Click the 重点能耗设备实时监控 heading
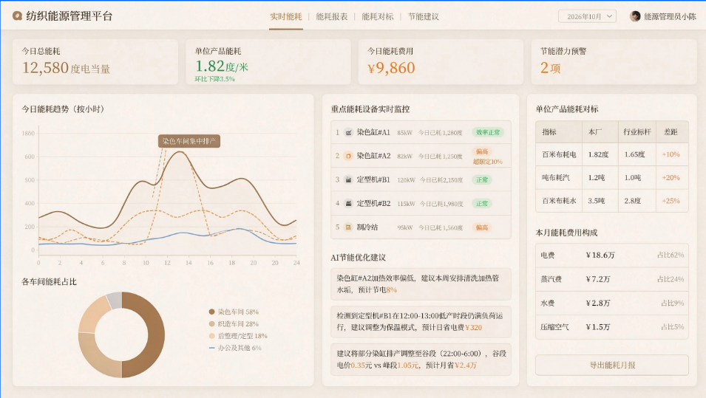This screenshot has width=706, height=398. (370, 109)
